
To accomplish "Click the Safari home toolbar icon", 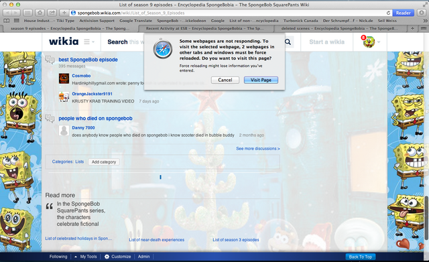I will (40, 13).
